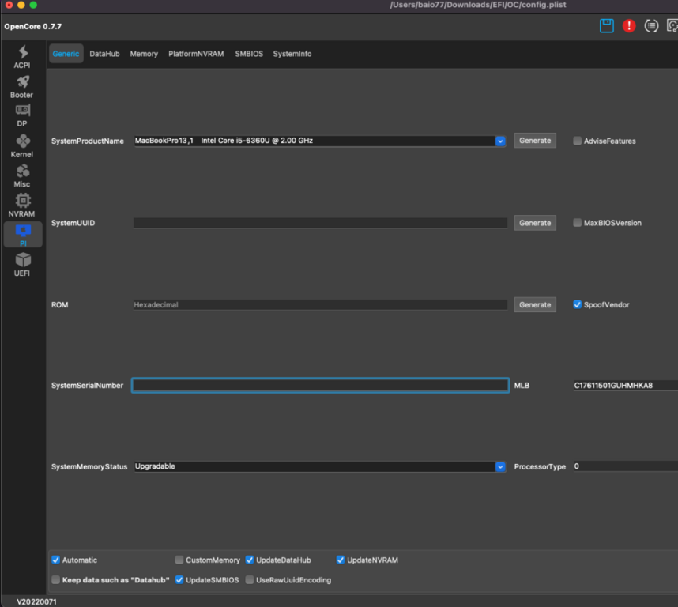
Task: Enable the AdviseFeatures checkbox
Action: click(578, 141)
